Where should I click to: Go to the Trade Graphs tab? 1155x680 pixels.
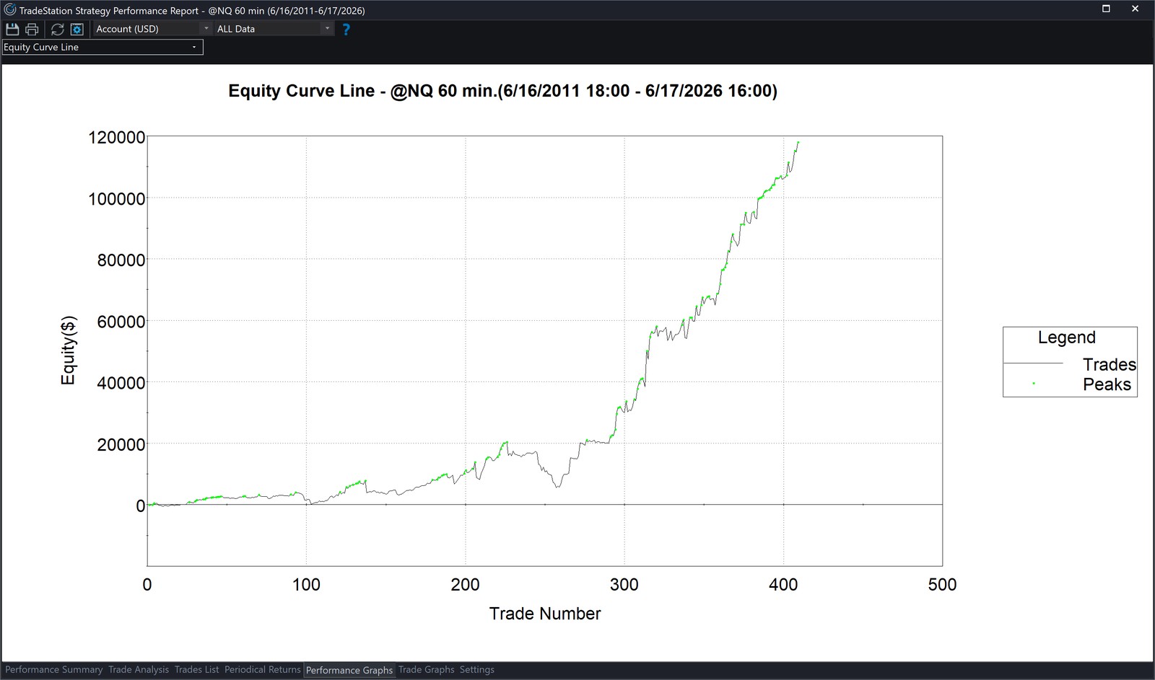point(426,670)
